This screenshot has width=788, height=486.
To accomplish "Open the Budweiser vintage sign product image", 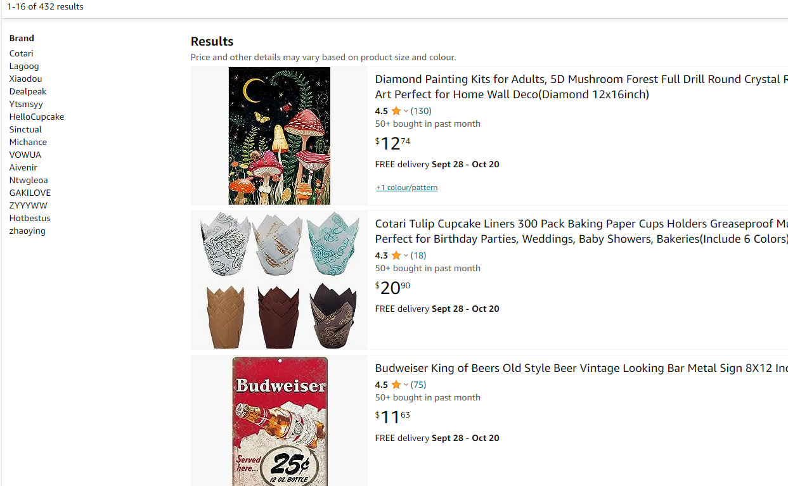I will pyautogui.click(x=279, y=421).
